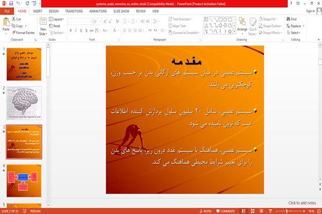The height and width of the screenshot is (214, 322).
Task: Switch to the SLIDE SHOW tab
Action: pos(121,11)
